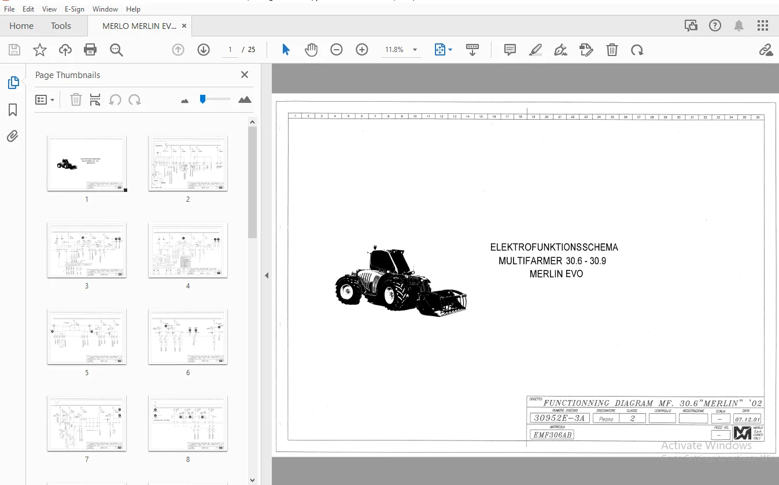
Task: Open the Edit menu
Action: tap(28, 9)
